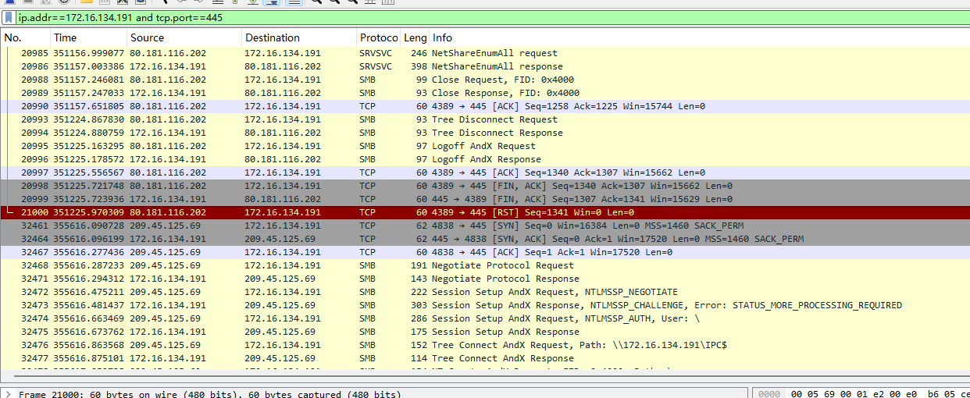Open the display filter bookmark icon
The width and height of the screenshot is (970, 398).
click(x=9, y=17)
